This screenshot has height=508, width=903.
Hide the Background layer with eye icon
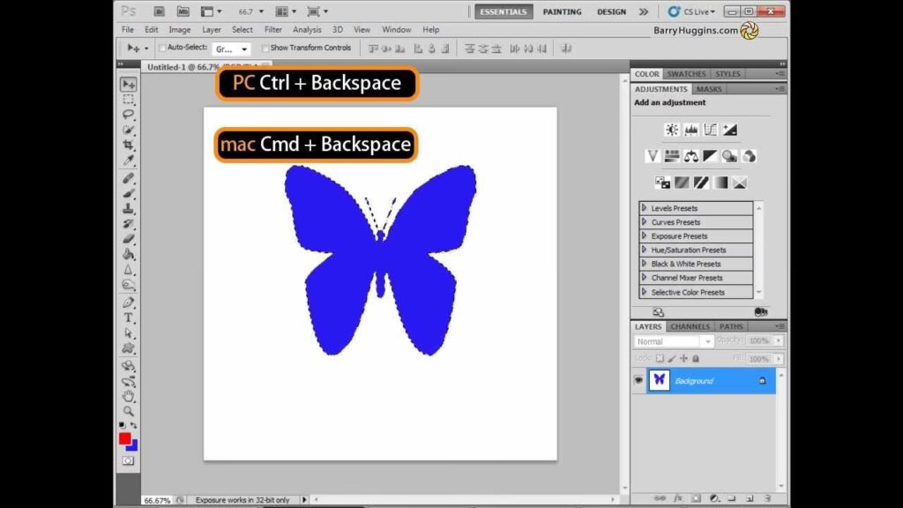[638, 380]
